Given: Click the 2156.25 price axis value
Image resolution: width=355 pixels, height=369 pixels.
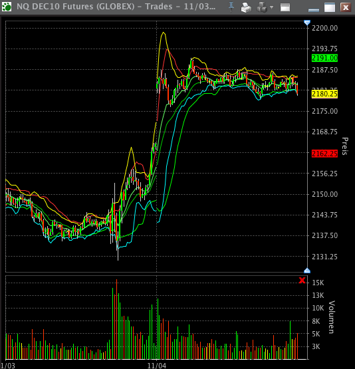Looking at the screenshot, I should (x=324, y=174).
